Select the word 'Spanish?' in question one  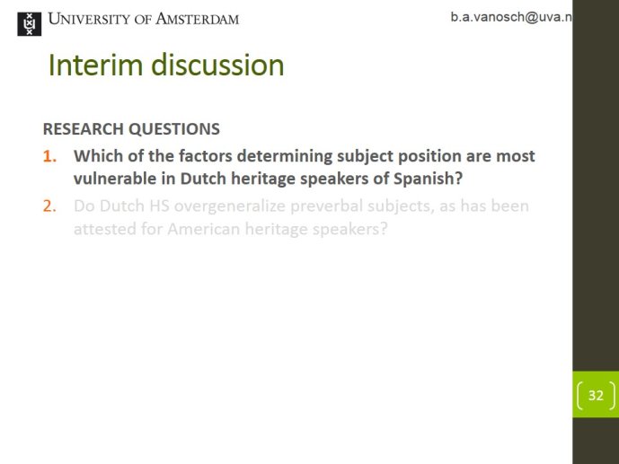click(428, 179)
